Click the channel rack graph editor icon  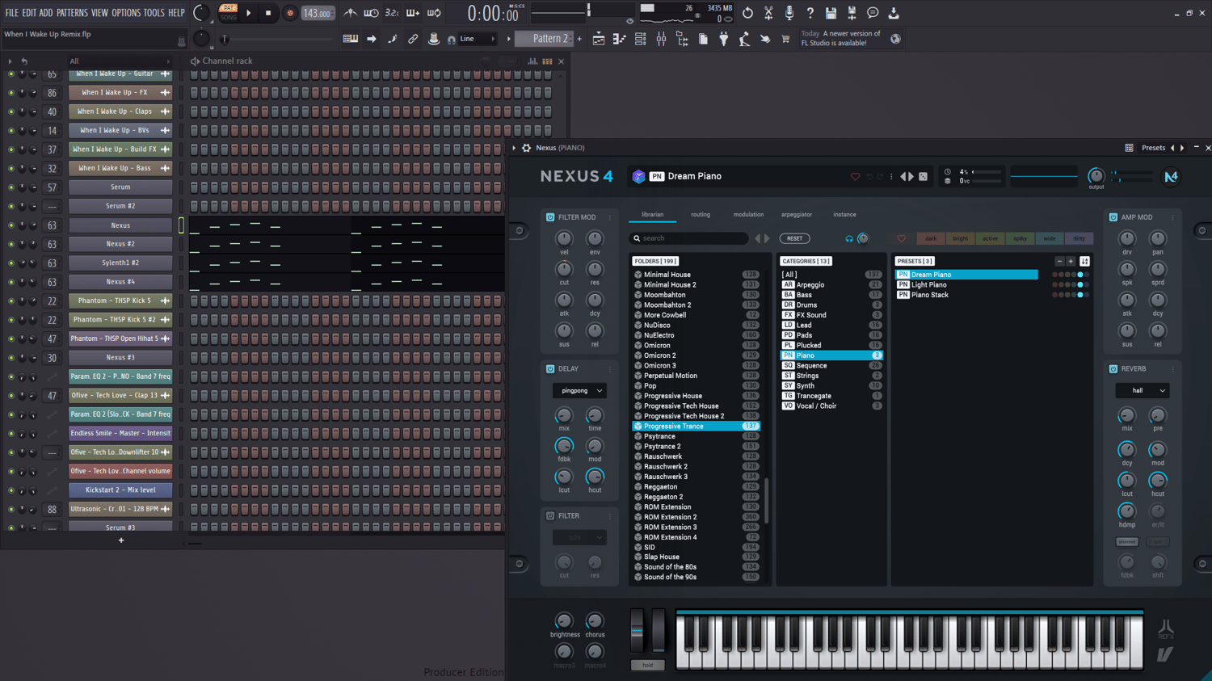(x=532, y=61)
